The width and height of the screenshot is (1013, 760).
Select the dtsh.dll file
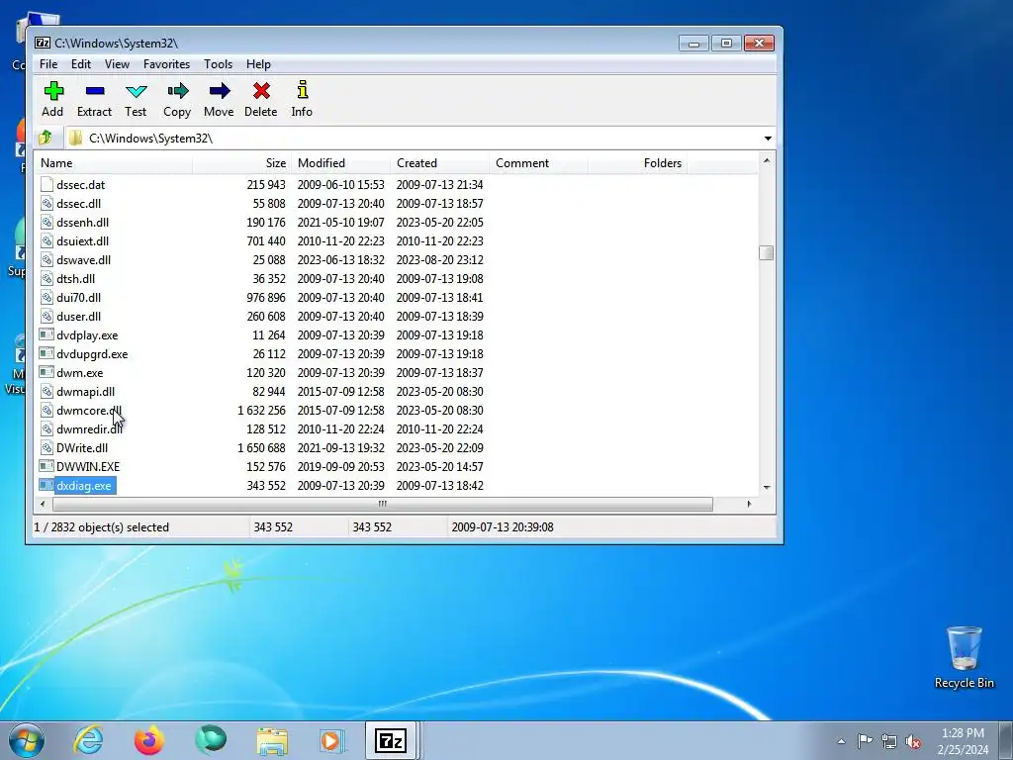pos(75,278)
